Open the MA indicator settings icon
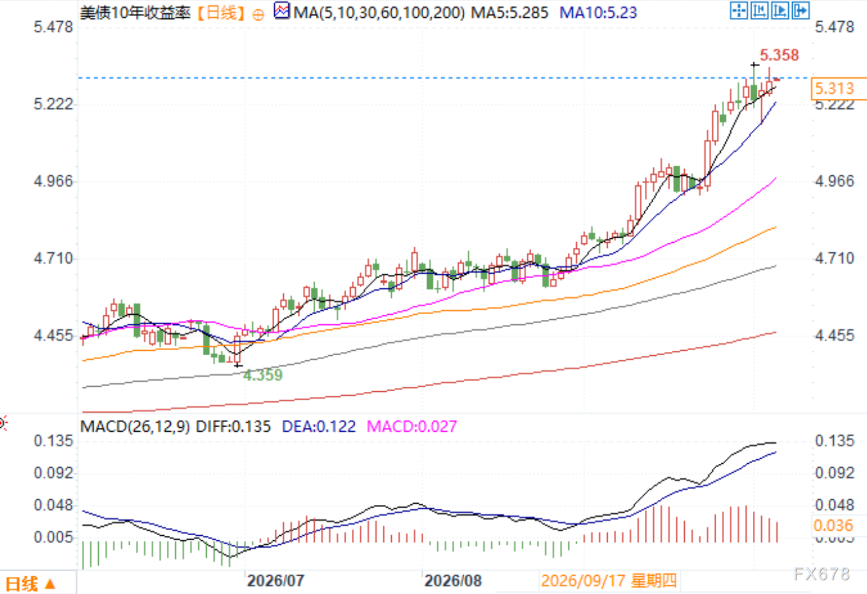 tap(282, 11)
